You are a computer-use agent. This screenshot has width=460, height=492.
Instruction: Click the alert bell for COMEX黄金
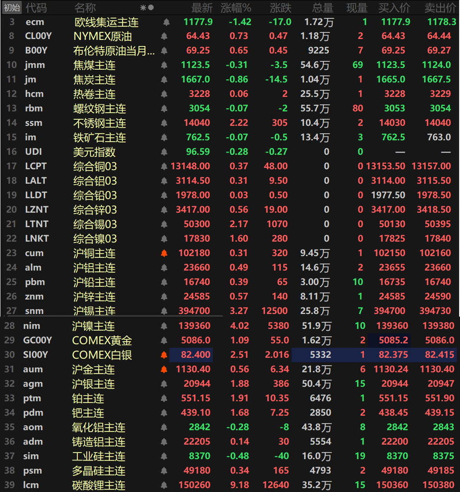(164, 341)
